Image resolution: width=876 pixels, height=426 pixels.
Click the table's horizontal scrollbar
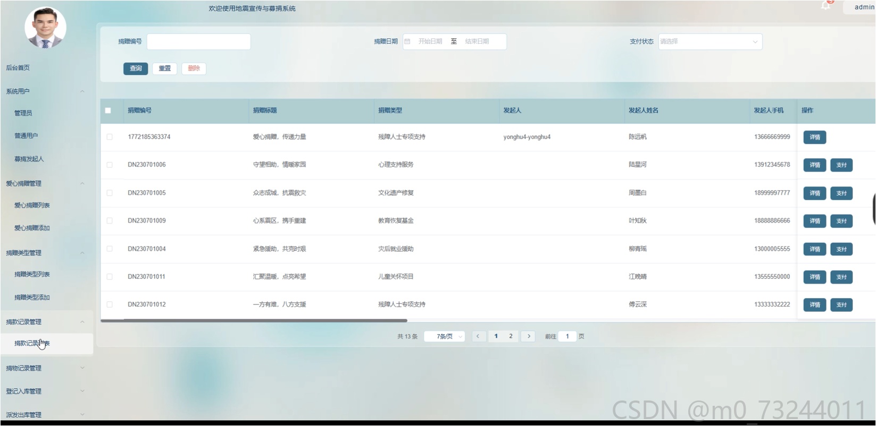click(x=254, y=321)
